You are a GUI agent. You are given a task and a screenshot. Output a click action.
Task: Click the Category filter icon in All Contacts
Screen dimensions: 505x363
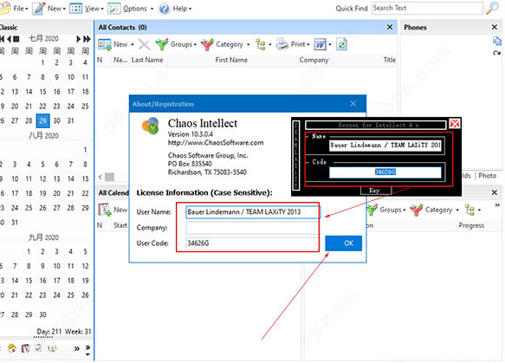[x=207, y=44]
